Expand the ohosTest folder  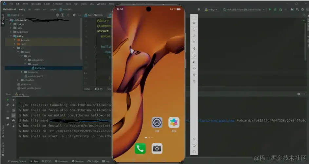tap(18, 80)
